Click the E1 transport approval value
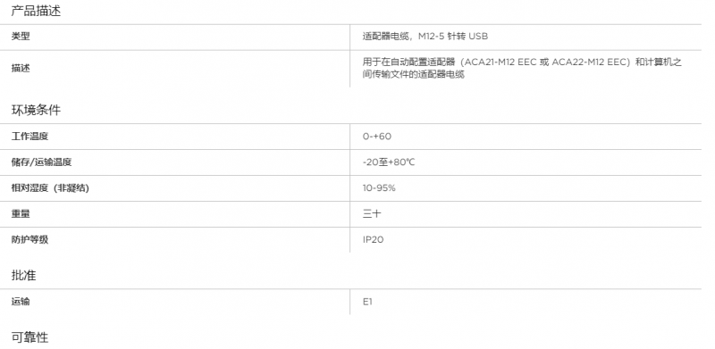 [367, 302]
